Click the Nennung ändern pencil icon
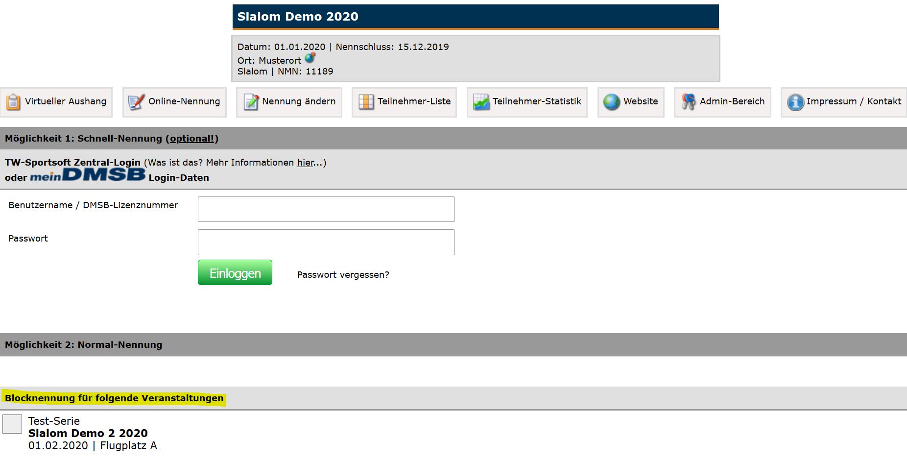This screenshot has width=907, height=462. (x=251, y=102)
